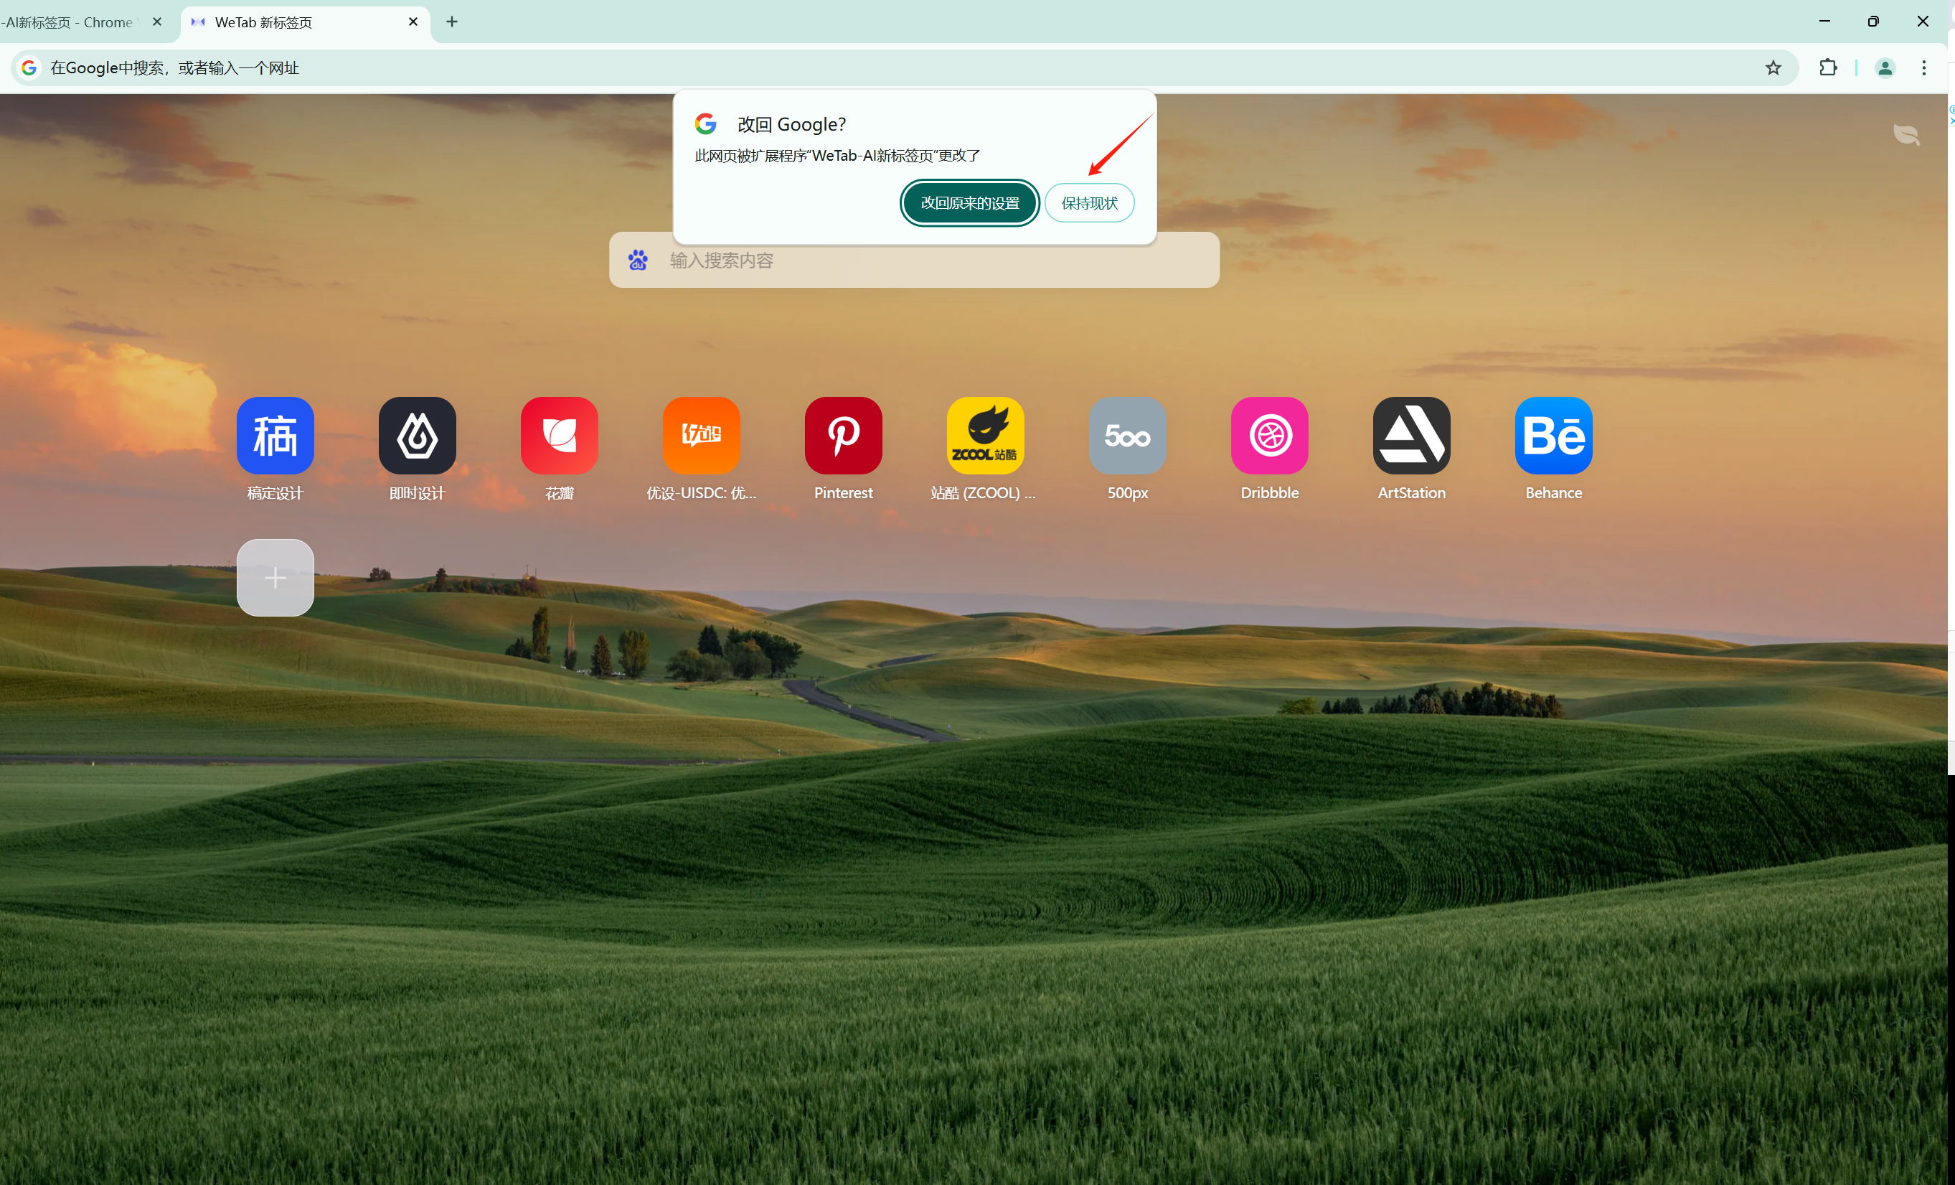Click the plus tile to add shortcut
This screenshot has width=1955, height=1185.
[x=275, y=577]
